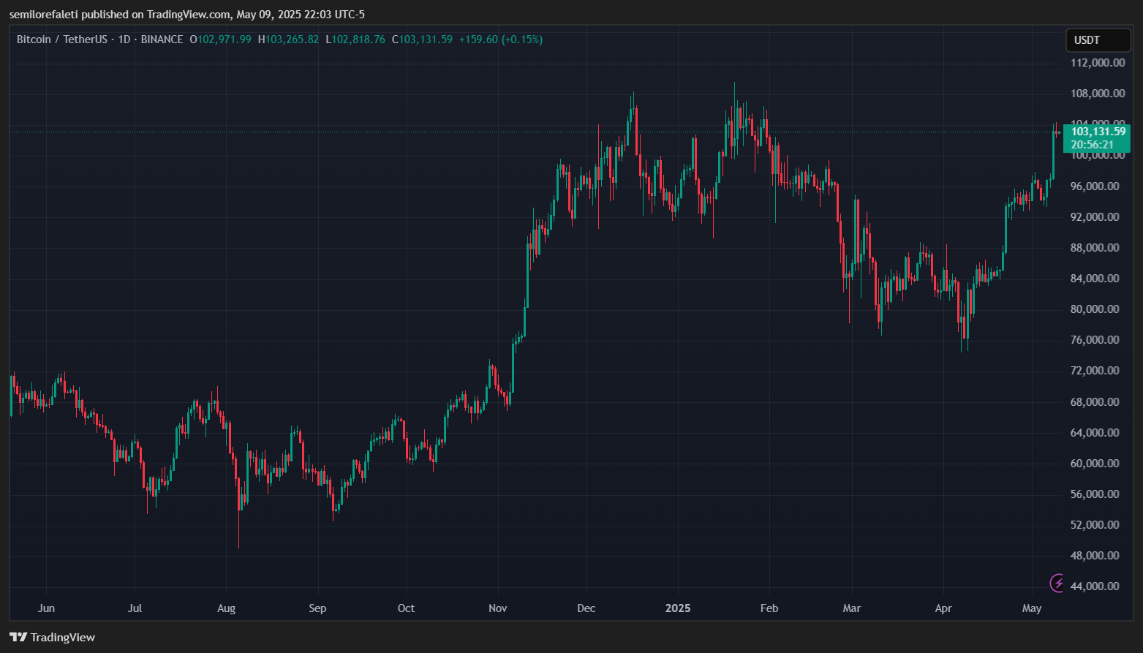Viewport: 1143px width, 653px height.
Task: Click the Aug label on time axis
Action: pos(226,608)
